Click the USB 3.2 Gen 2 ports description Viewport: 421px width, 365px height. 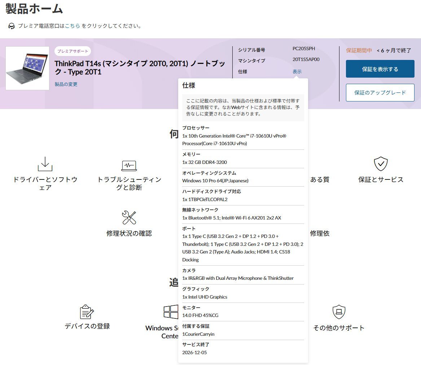(x=243, y=248)
